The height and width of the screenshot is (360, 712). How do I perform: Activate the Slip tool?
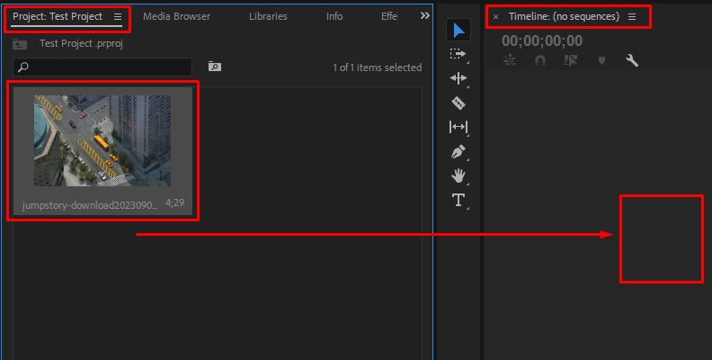(x=458, y=128)
